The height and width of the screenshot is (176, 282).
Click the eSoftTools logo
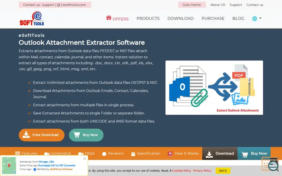pos(32,19)
